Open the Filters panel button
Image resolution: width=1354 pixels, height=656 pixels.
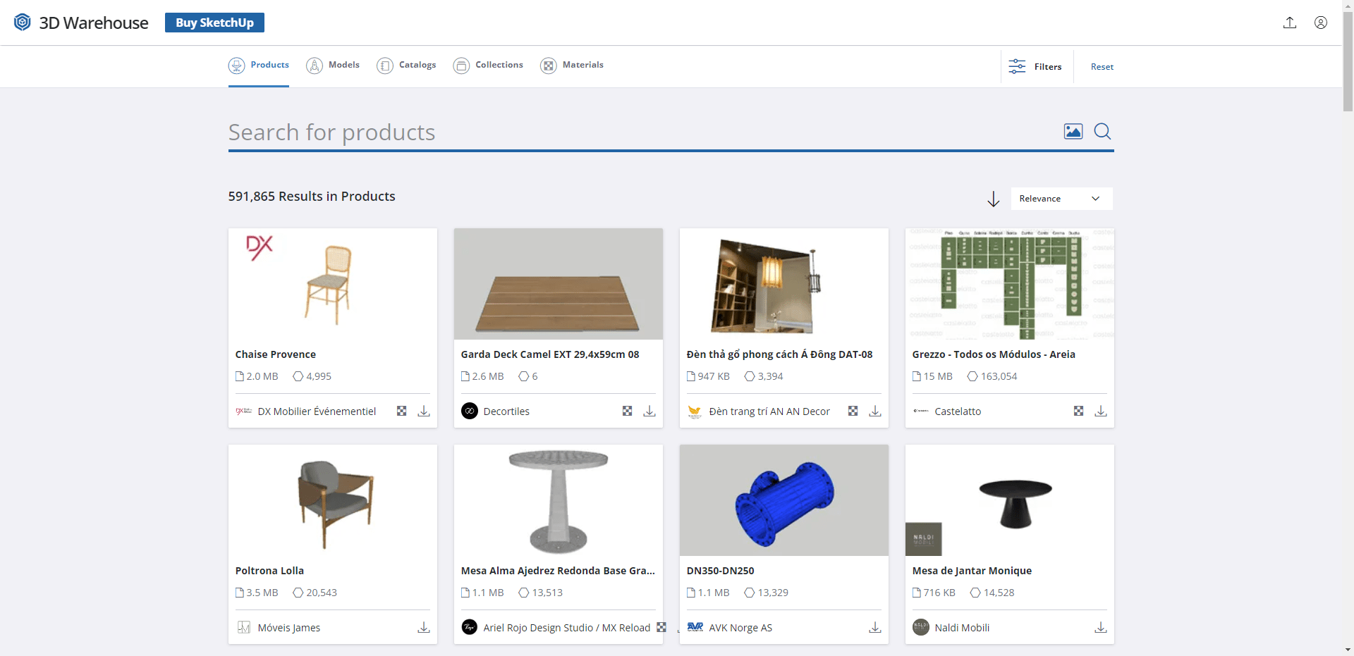1037,66
